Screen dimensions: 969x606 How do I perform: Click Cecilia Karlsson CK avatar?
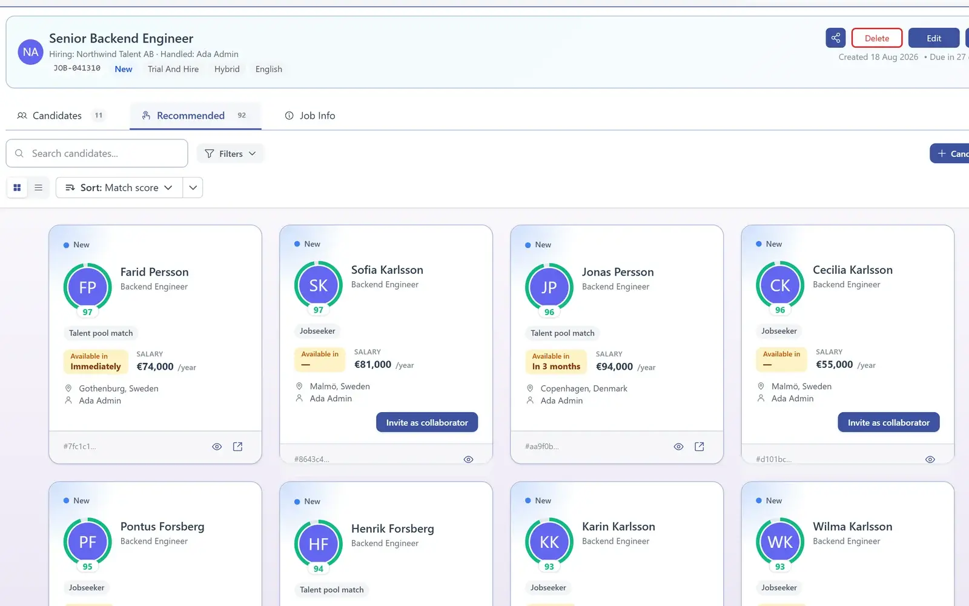780,285
